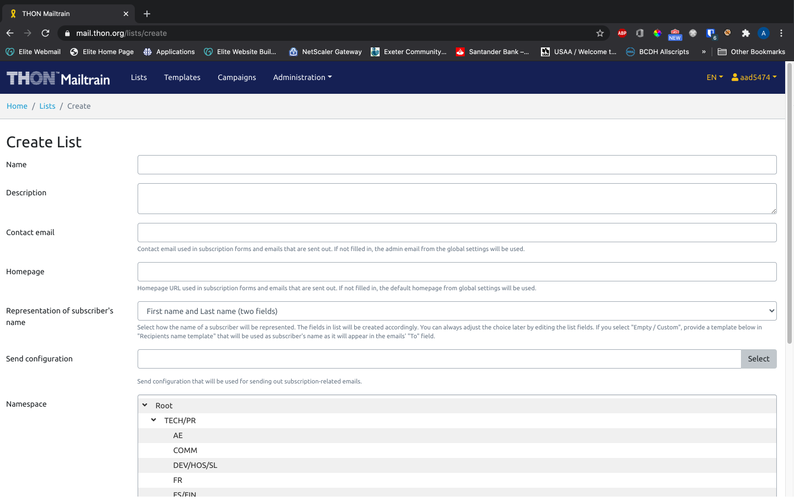Viewport: 794px width, 501px height.
Task: Close the THON Mailtrain tab
Action: point(126,14)
